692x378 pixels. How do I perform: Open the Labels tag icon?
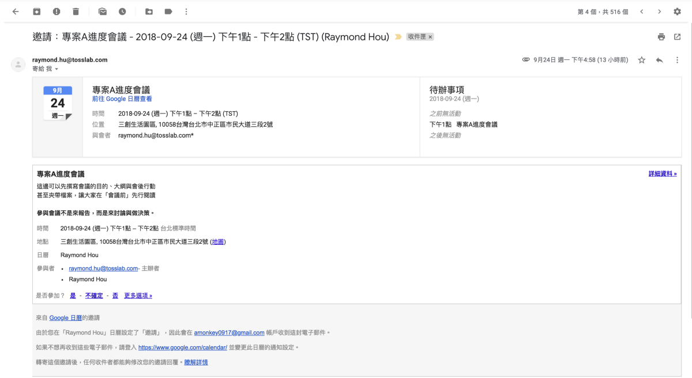coord(168,12)
